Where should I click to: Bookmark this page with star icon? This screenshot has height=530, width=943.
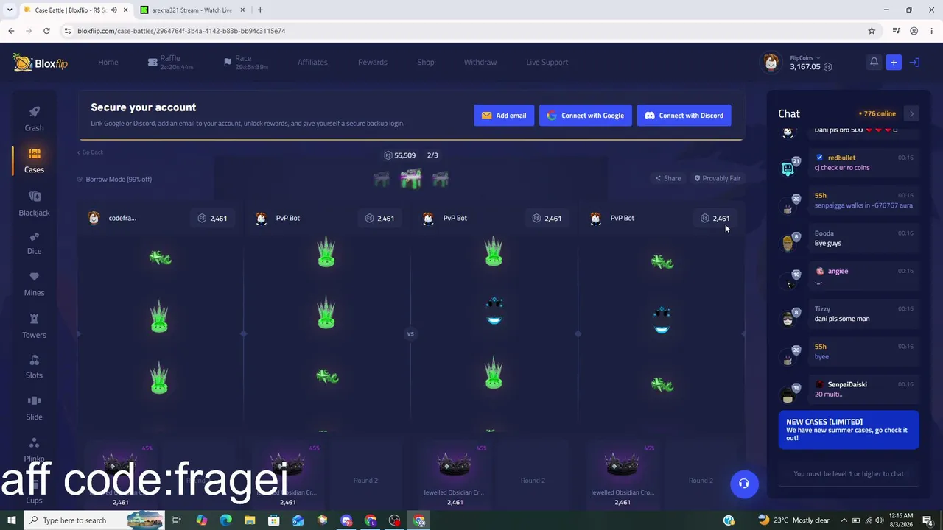[872, 31]
